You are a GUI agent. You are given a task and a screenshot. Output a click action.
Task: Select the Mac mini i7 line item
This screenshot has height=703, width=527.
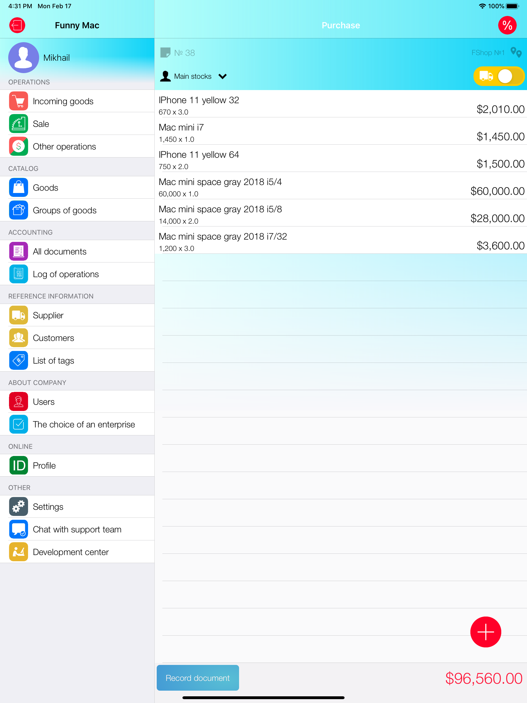click(x=340, y=132)
